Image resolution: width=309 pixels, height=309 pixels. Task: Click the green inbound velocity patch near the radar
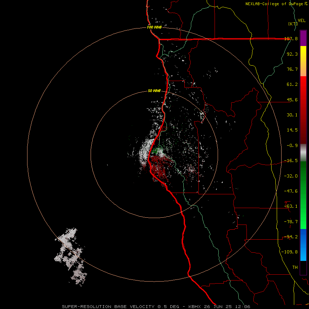coord(156,151)
